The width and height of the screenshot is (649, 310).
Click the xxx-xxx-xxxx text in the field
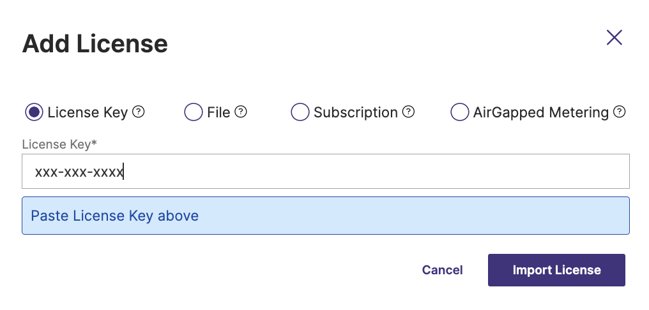coord(79,172)
